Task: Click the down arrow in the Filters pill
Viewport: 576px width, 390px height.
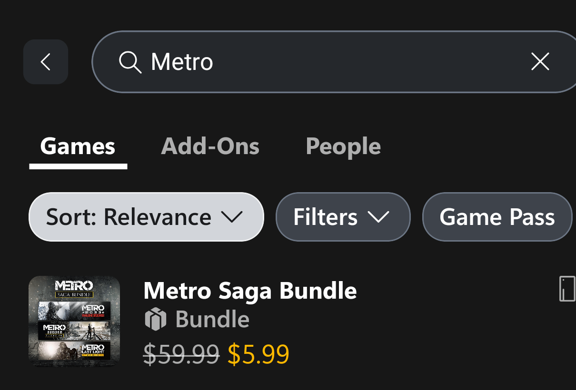Action: point(378,217)
